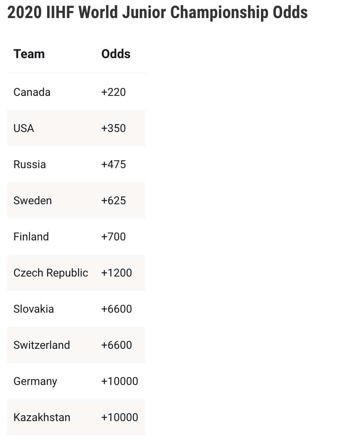Viewport: 354px width, 447px height.
Task: Select the Canada team cell
Action: [x=32, y=92]
